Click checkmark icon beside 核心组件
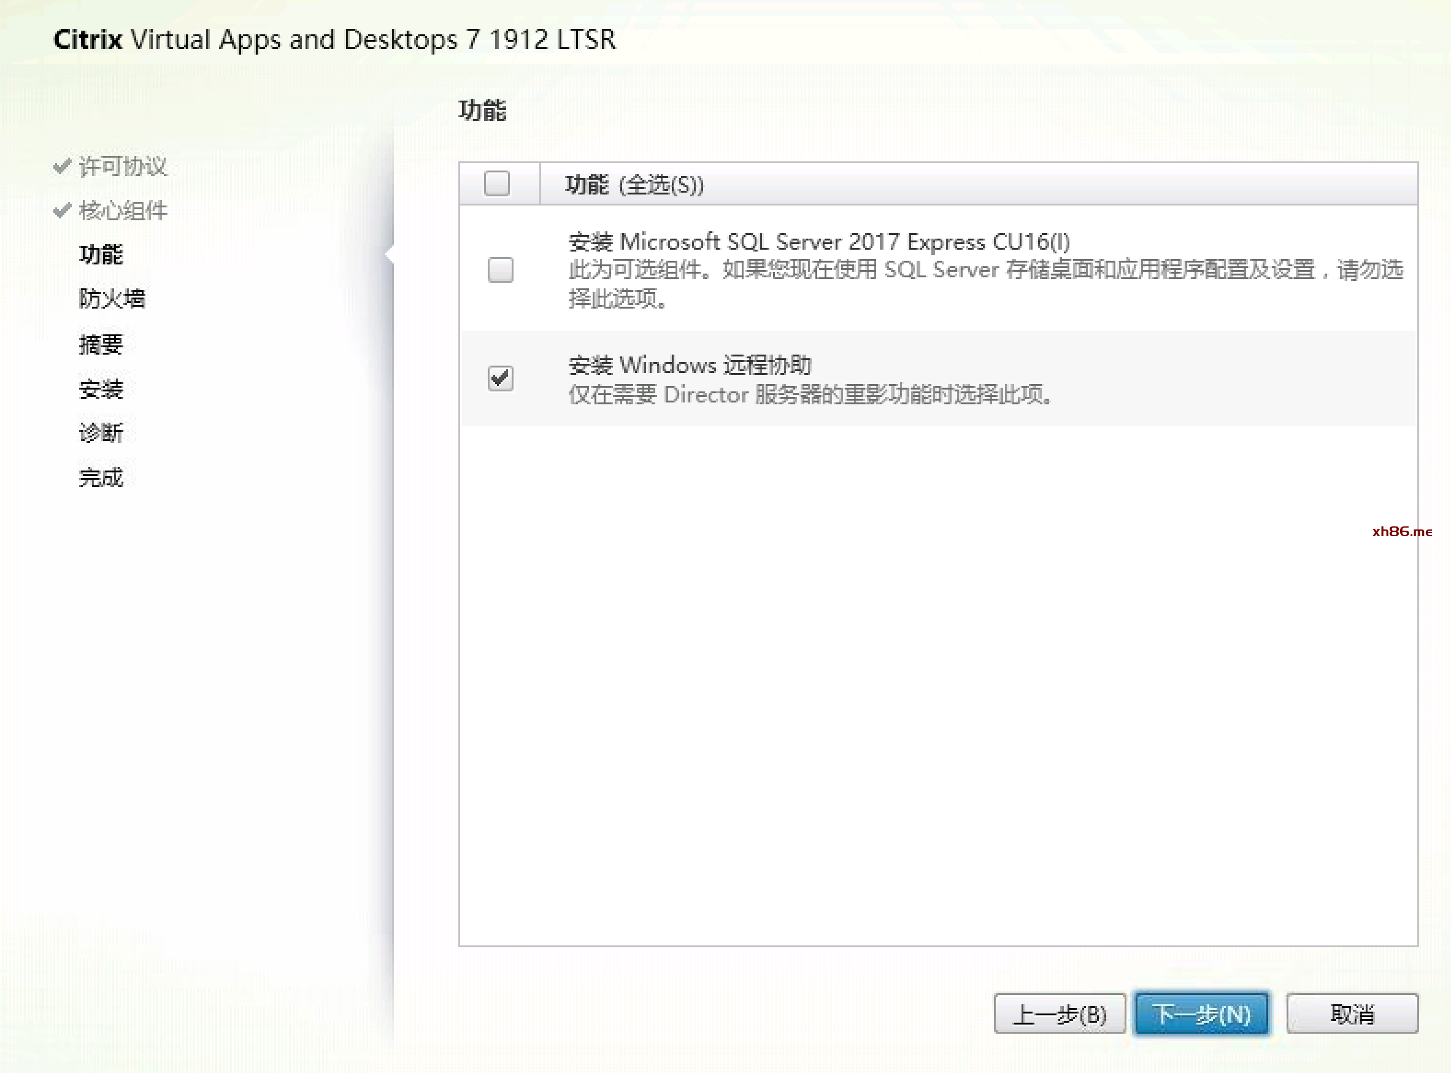The image size is (1451, 1073). click(x=62, y=210)
